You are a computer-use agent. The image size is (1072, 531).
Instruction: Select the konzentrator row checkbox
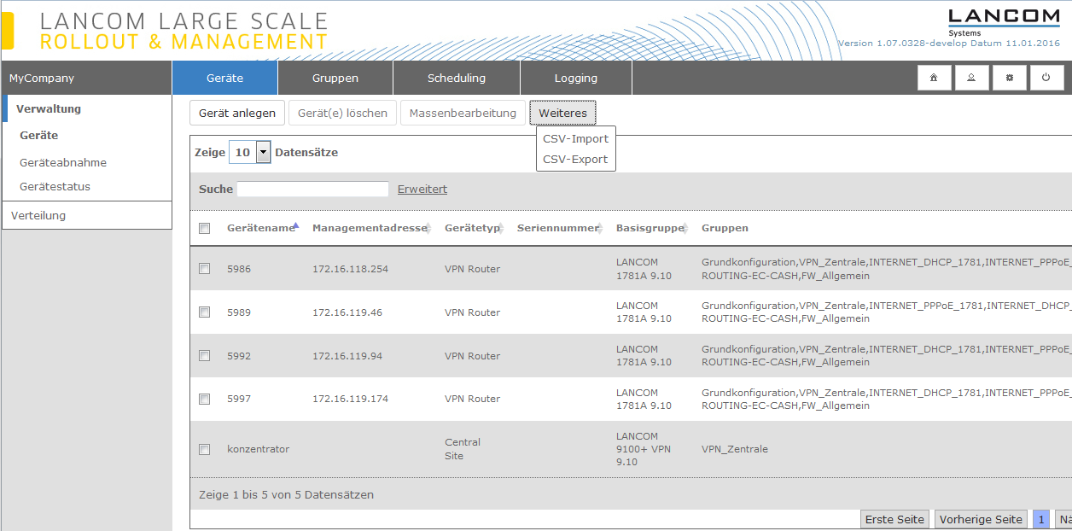[x=204, y=449]
